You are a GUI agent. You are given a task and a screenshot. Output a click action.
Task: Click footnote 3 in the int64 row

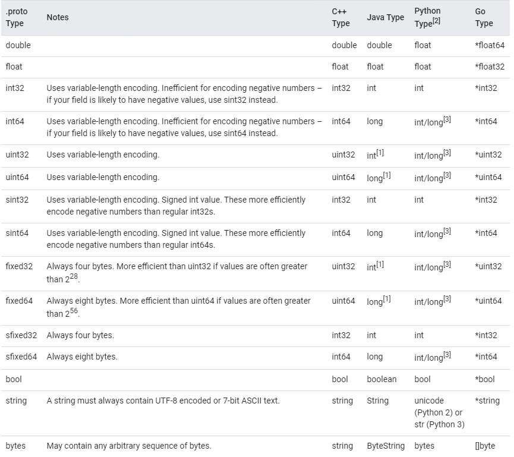447,120
